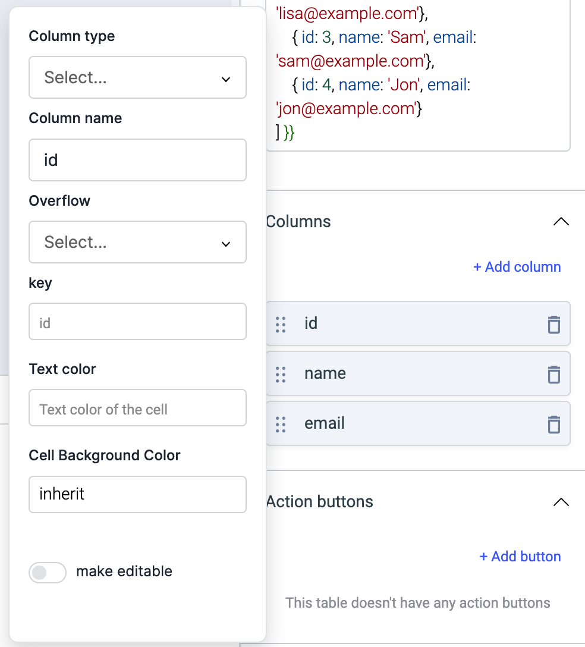Open the Column type dropdown
The width and height of the screenshot is (585, 647).
click(x=137, y=77)
